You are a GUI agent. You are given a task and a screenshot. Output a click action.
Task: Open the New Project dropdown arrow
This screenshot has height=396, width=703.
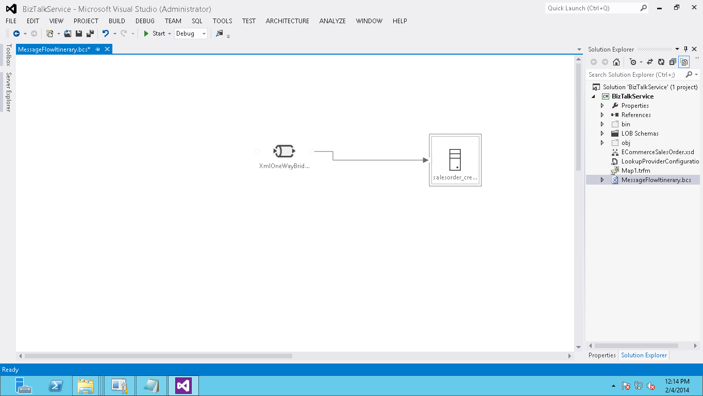pyautogui.click(x=58, y=34)
